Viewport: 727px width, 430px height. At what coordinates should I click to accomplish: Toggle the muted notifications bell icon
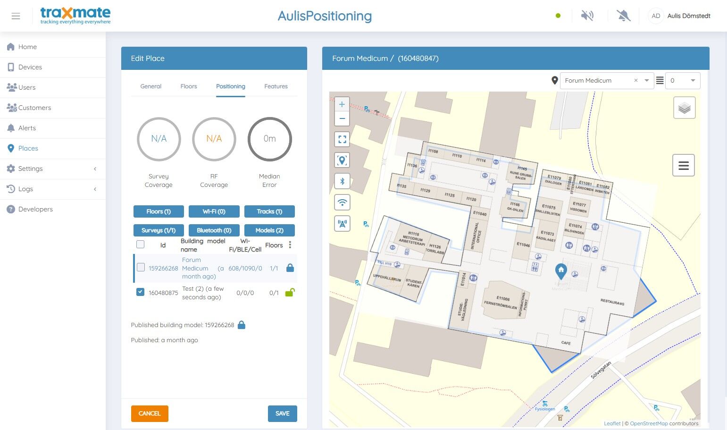tap(624, 16)
